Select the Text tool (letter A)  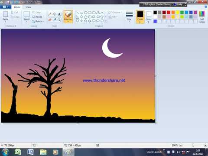click(59, 14)
